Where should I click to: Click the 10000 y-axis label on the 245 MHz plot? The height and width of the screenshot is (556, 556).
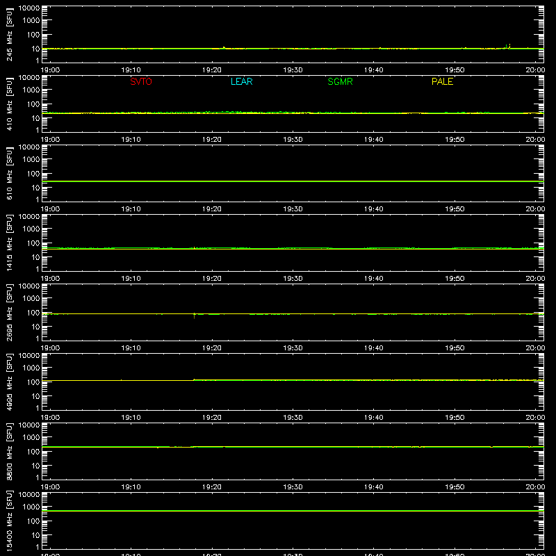29,8
